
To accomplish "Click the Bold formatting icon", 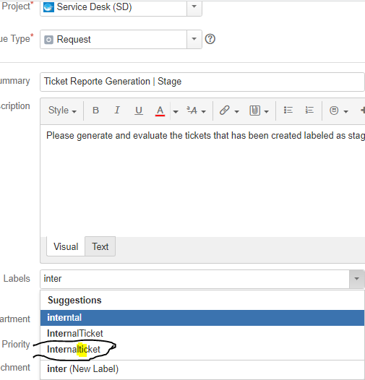I will click(x=96, y=111).
